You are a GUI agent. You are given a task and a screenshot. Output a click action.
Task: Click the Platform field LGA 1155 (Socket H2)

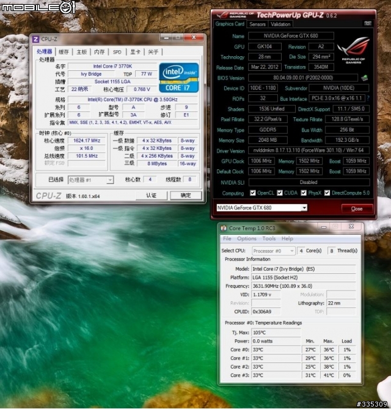pos(304,278)
